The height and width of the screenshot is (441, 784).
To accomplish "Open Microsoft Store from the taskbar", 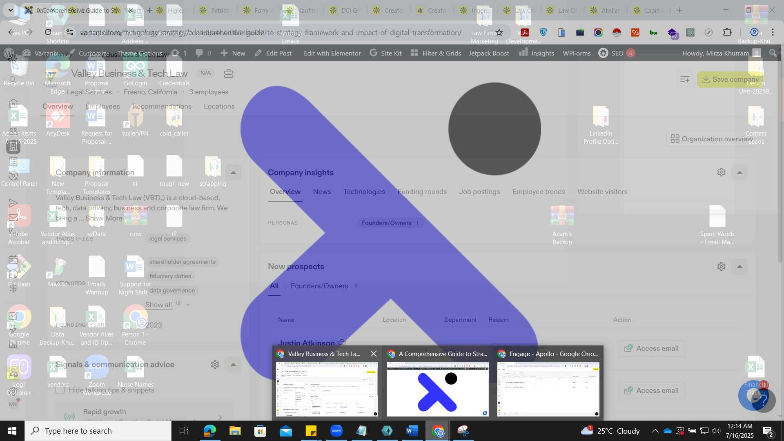I will click(260, 431).
